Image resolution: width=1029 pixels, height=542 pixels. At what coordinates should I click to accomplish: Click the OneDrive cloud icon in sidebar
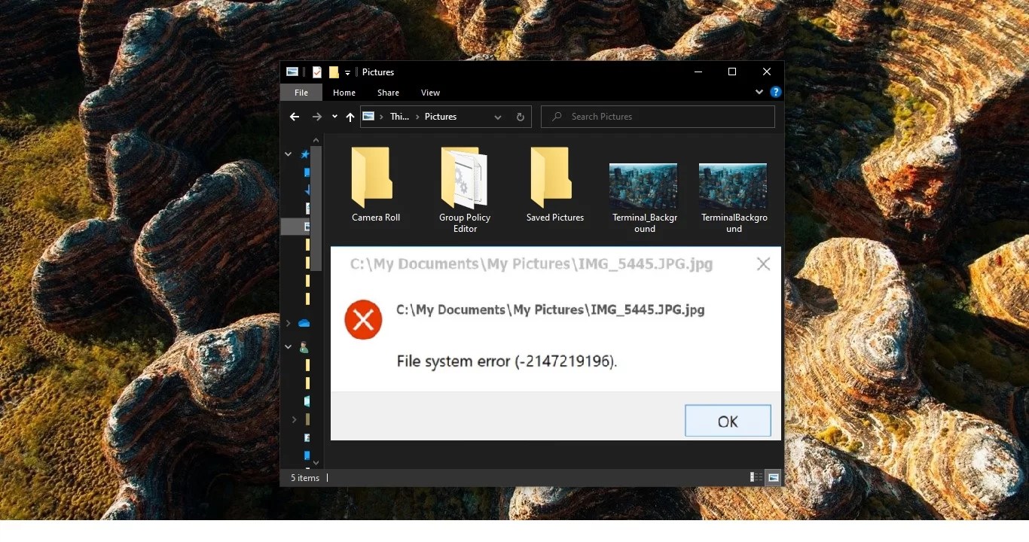pos(304,323)
